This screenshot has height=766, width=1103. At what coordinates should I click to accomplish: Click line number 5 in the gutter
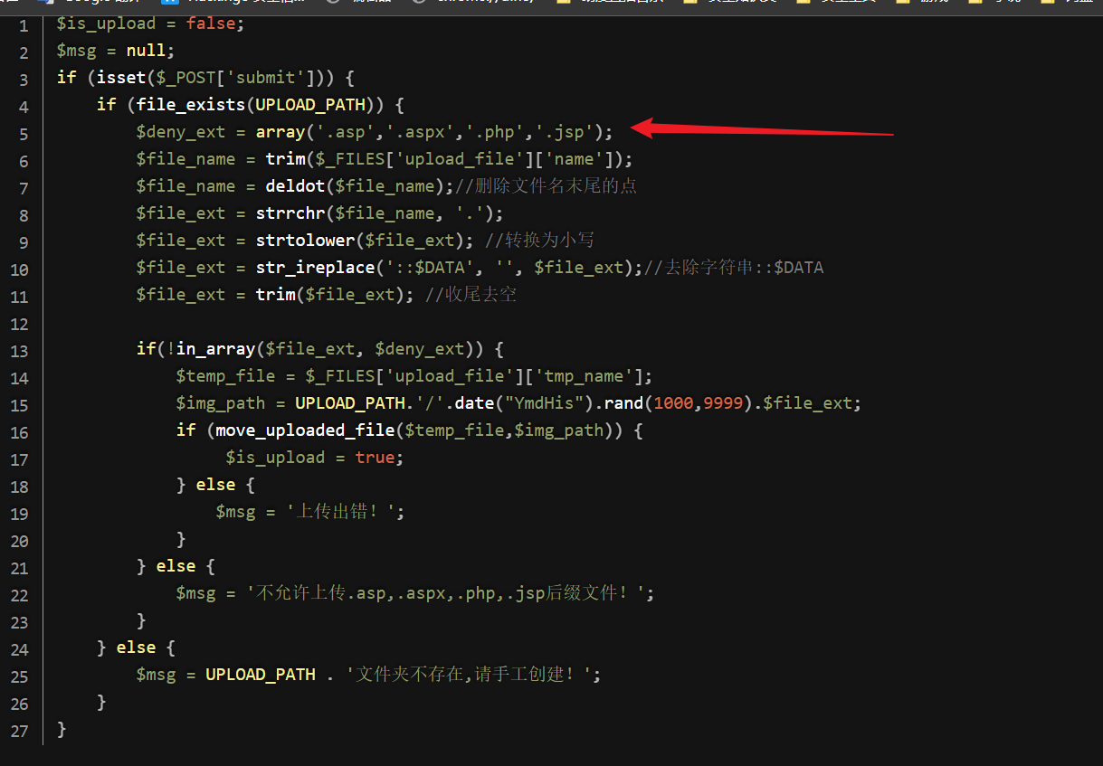point(24,134)
